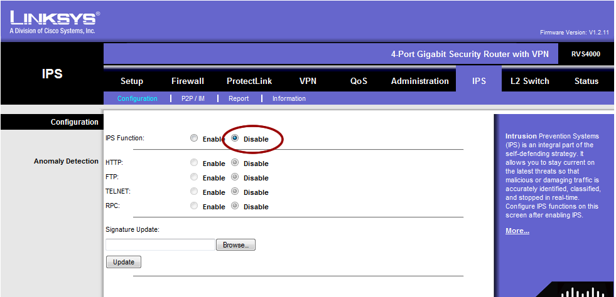Enable TELNET anomaly detection
Image resolution: width=616 pixels, height=297 pixels.
click(x=194, y=192)
